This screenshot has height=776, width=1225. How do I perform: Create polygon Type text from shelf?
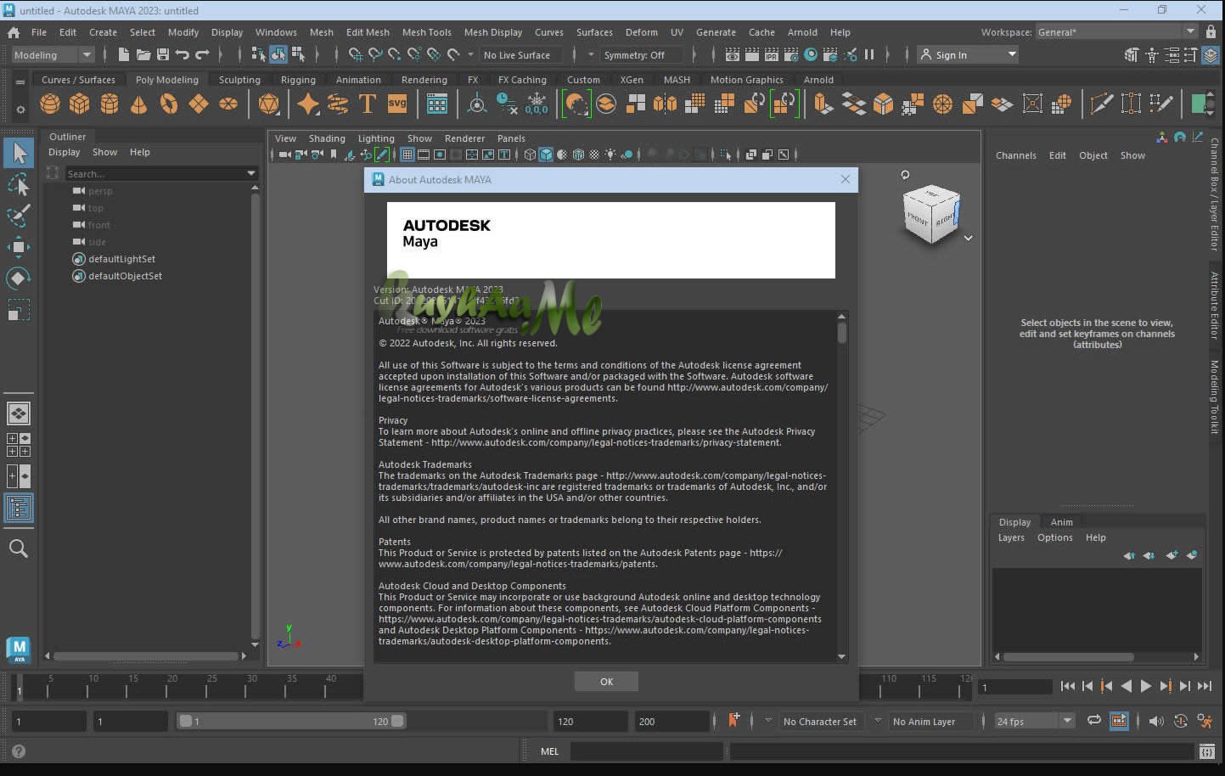[x=368, y=104]
